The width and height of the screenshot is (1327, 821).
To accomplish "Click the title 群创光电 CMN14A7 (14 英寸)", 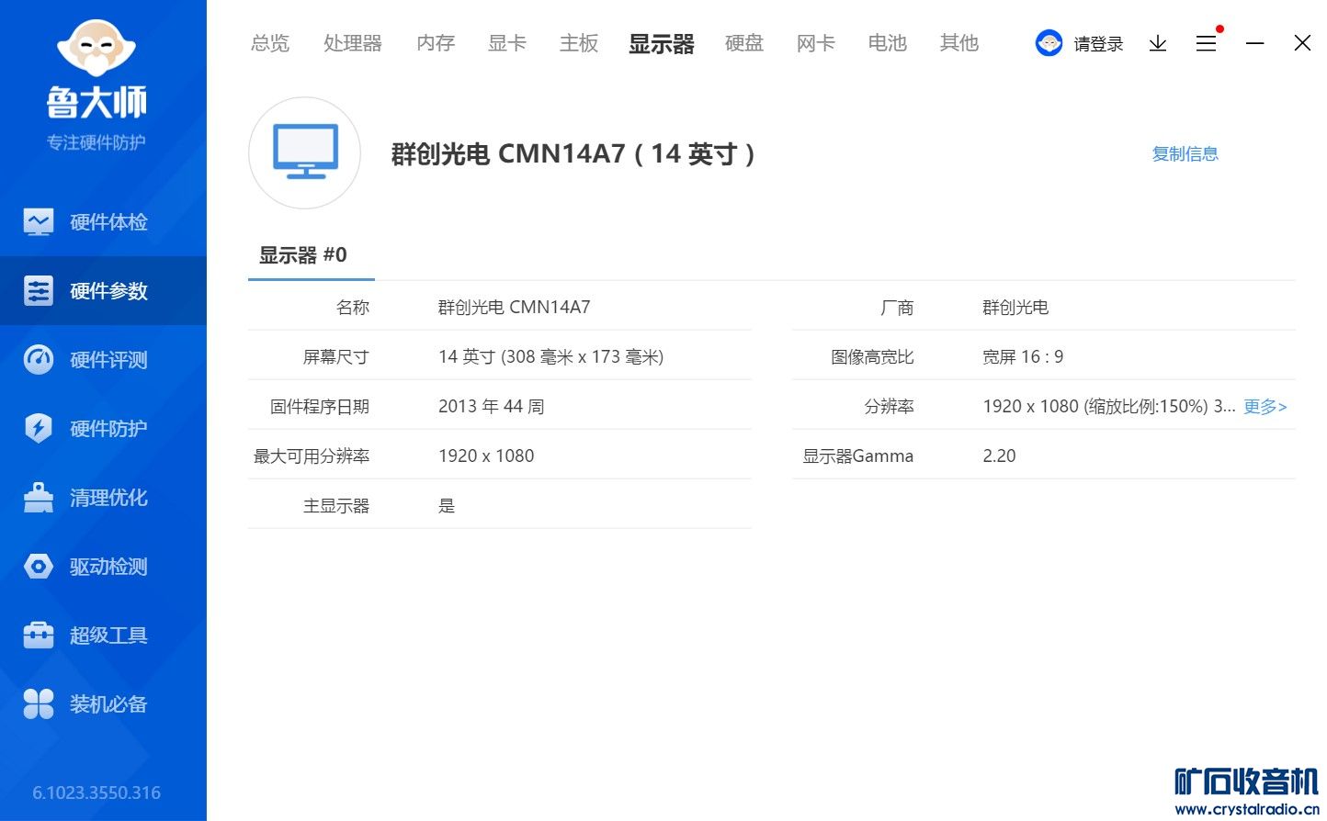I will coord(573,153).
